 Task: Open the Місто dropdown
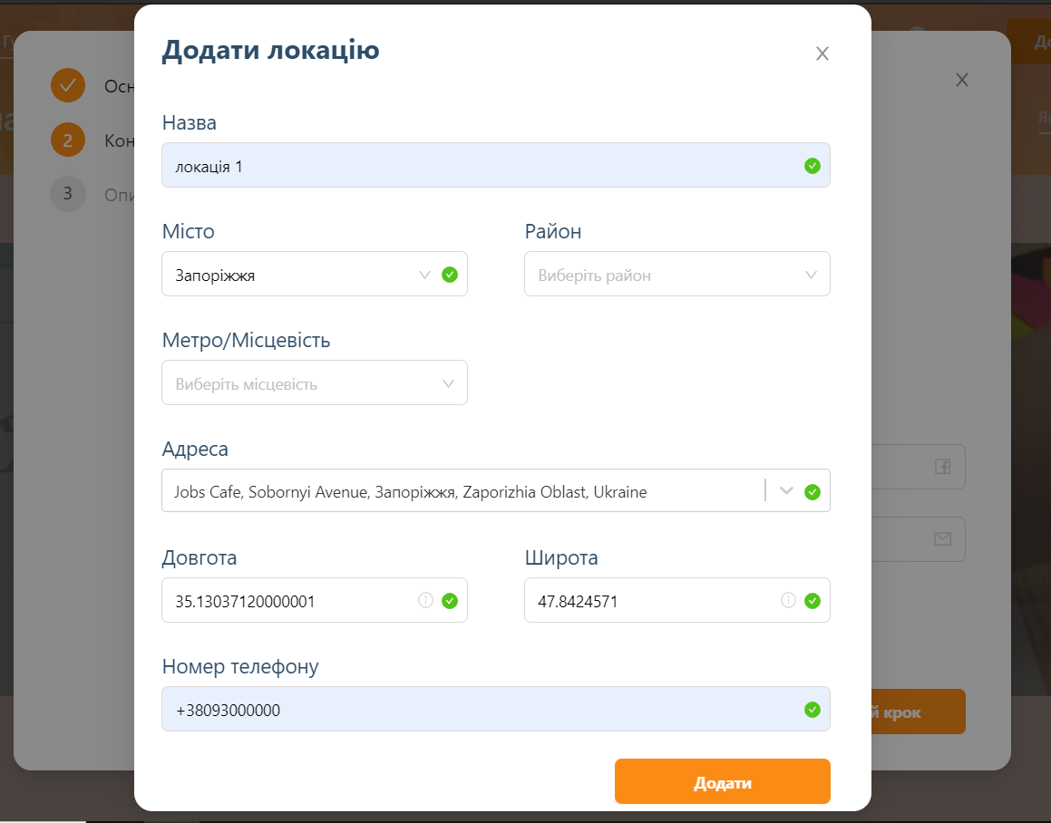tap(315, 274)
